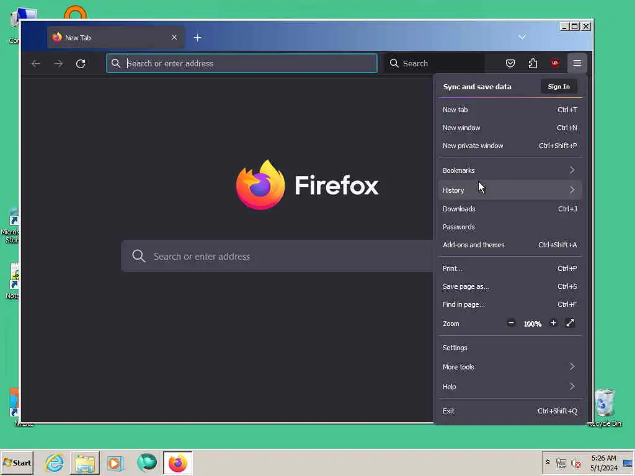Reset zoom via the 100% label
Image resolution: width=635 pixels, height=476 pixels.
532,324
